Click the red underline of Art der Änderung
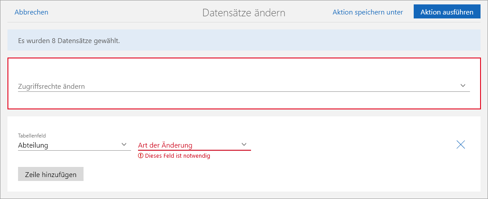This screenshot has width=488, height=199. (x=194, y=150)
